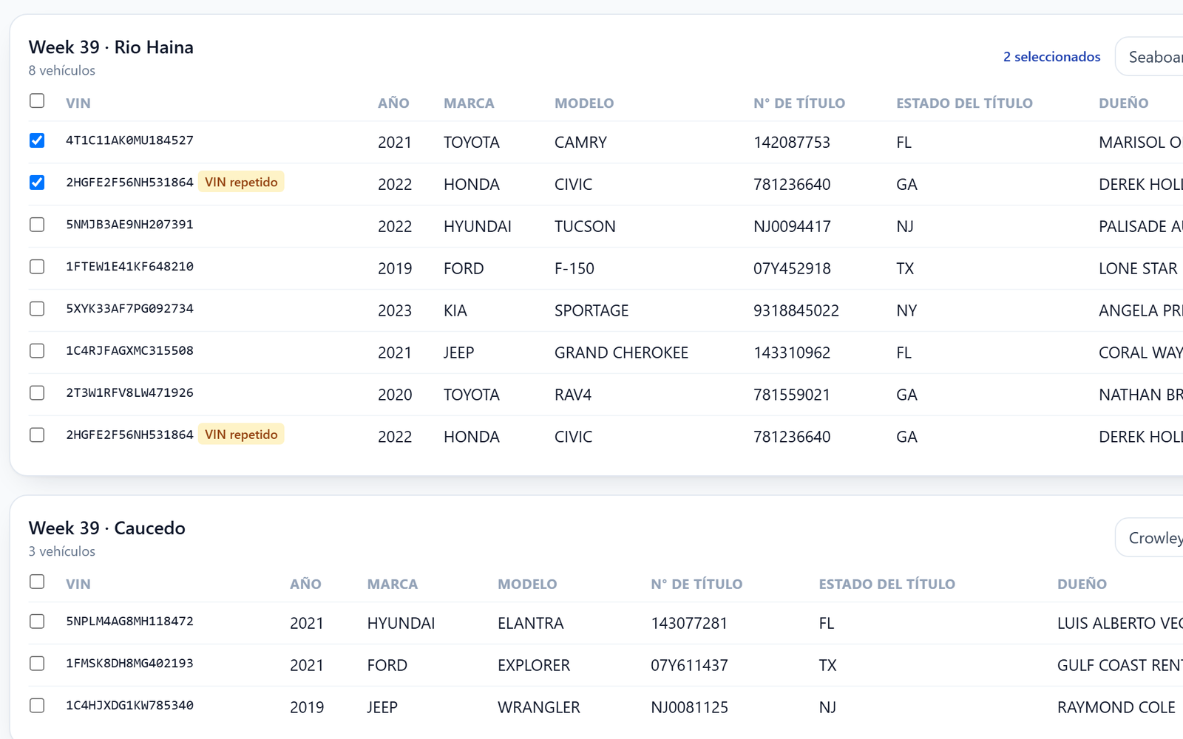Screen dimensions: 1183x739
Task: Toggle select-all checkbox in Caucedo table header
Action: click(37, 582)
